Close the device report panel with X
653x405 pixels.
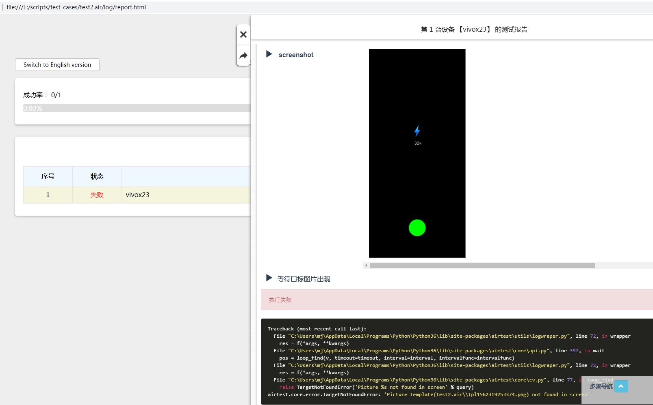(x=243, y=34)
